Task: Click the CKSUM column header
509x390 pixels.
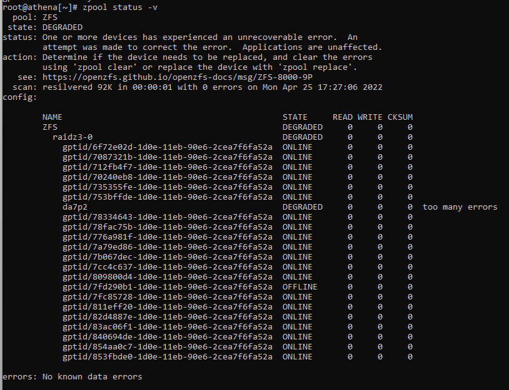Action: pos(400,117)
